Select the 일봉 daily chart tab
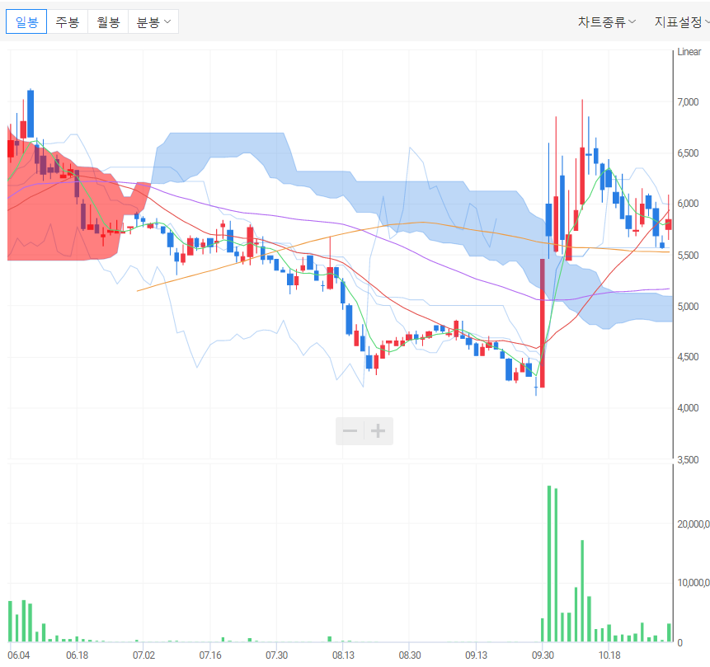This screenshot has height=667, width=710. (x=26, y=21)
